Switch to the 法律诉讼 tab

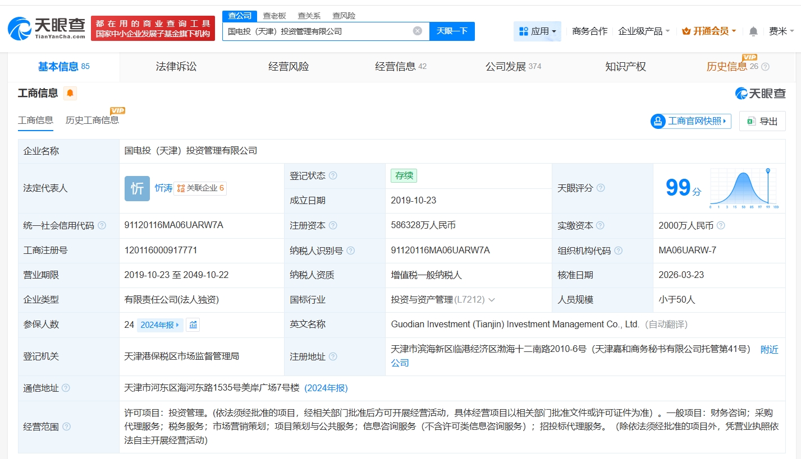176,67
